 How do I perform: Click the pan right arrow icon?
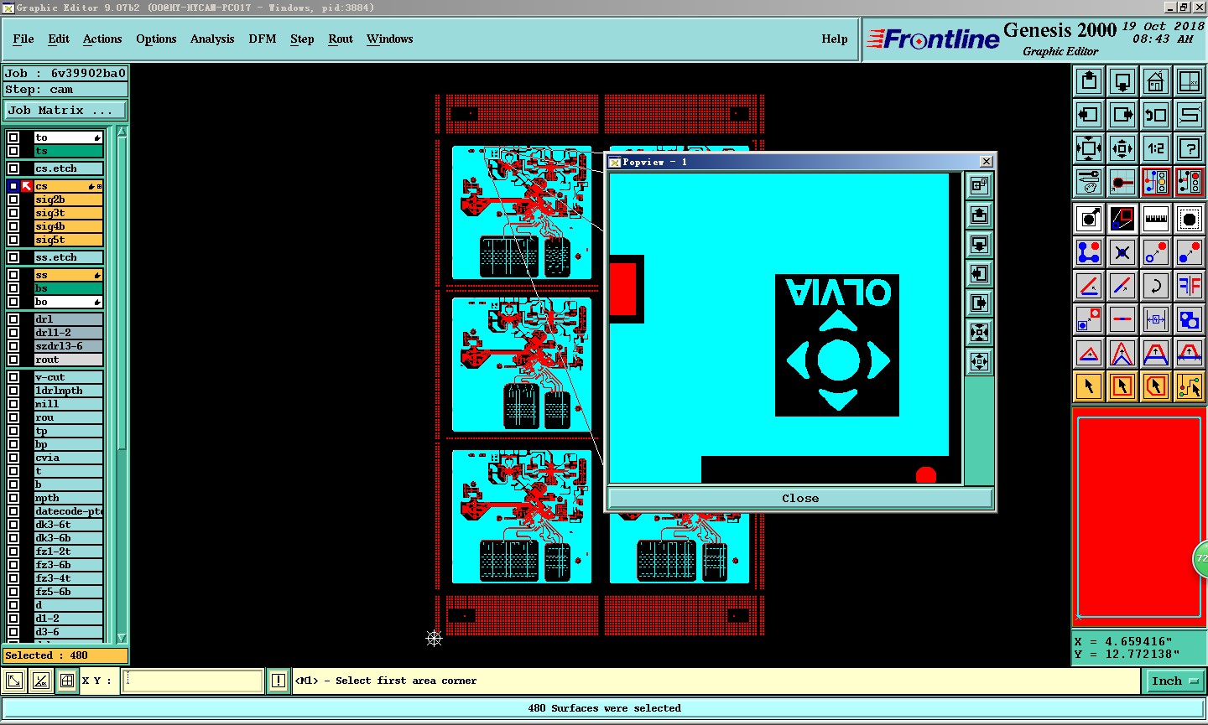[x=1122, y=115]
